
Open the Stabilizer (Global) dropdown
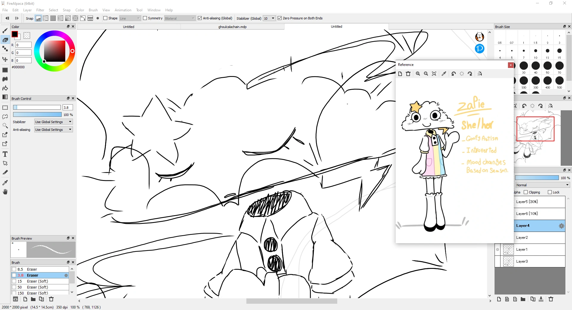269,18
